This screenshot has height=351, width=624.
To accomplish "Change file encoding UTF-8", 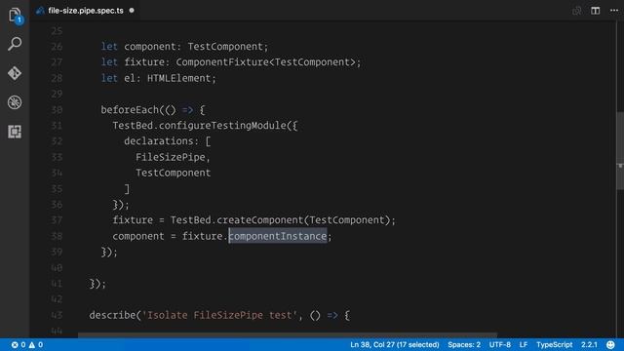I will point(500,344).
